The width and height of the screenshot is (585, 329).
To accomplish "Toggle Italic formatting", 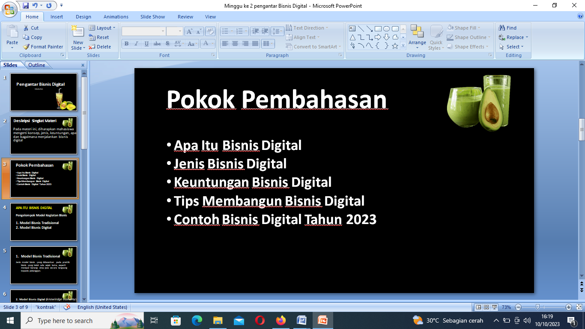I will pos(137,44).
